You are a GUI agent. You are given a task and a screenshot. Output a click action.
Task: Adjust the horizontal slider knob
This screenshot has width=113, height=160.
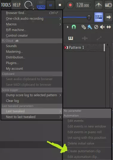click(x=89, y=17)
